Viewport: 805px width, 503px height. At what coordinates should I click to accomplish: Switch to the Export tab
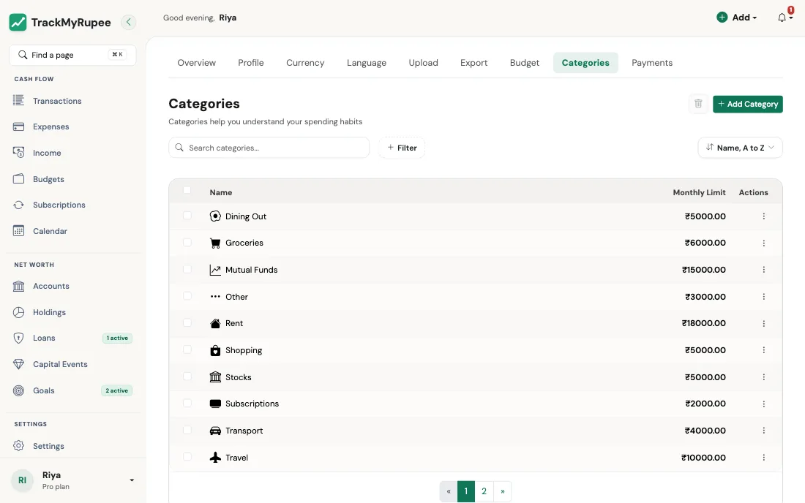click(474, 63)
